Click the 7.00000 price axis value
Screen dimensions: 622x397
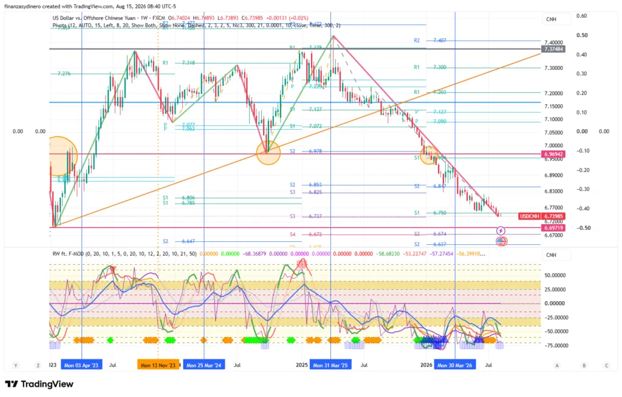click(x=554, y=145)
